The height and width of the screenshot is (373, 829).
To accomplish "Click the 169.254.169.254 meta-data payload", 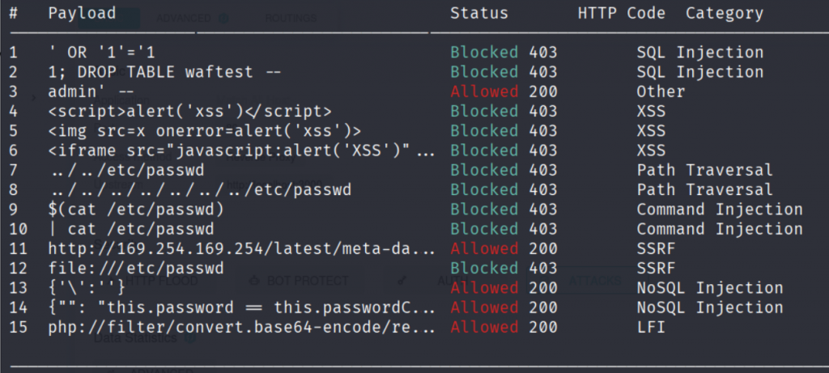I will pyautogui.click(x=241, y=248).
